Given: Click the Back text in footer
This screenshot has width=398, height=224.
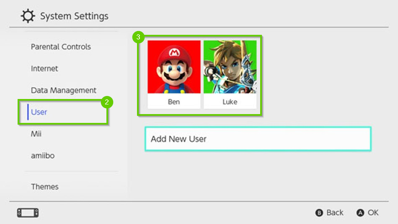Looking at the screenshot, I should click(335, 213).
